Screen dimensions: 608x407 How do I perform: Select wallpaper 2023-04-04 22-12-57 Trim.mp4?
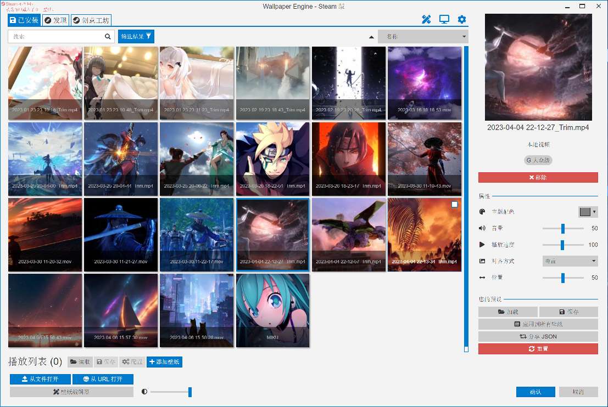pyautogui.click(x=349, y=235)
